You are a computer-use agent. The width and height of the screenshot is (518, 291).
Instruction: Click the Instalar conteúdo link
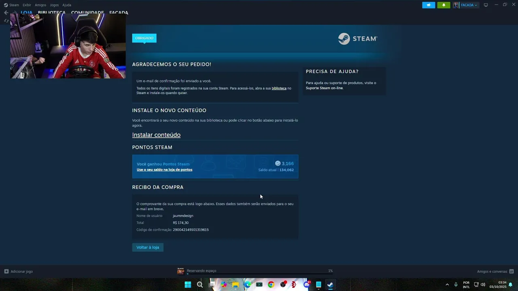pyautogui.click(x=156, y=135)
